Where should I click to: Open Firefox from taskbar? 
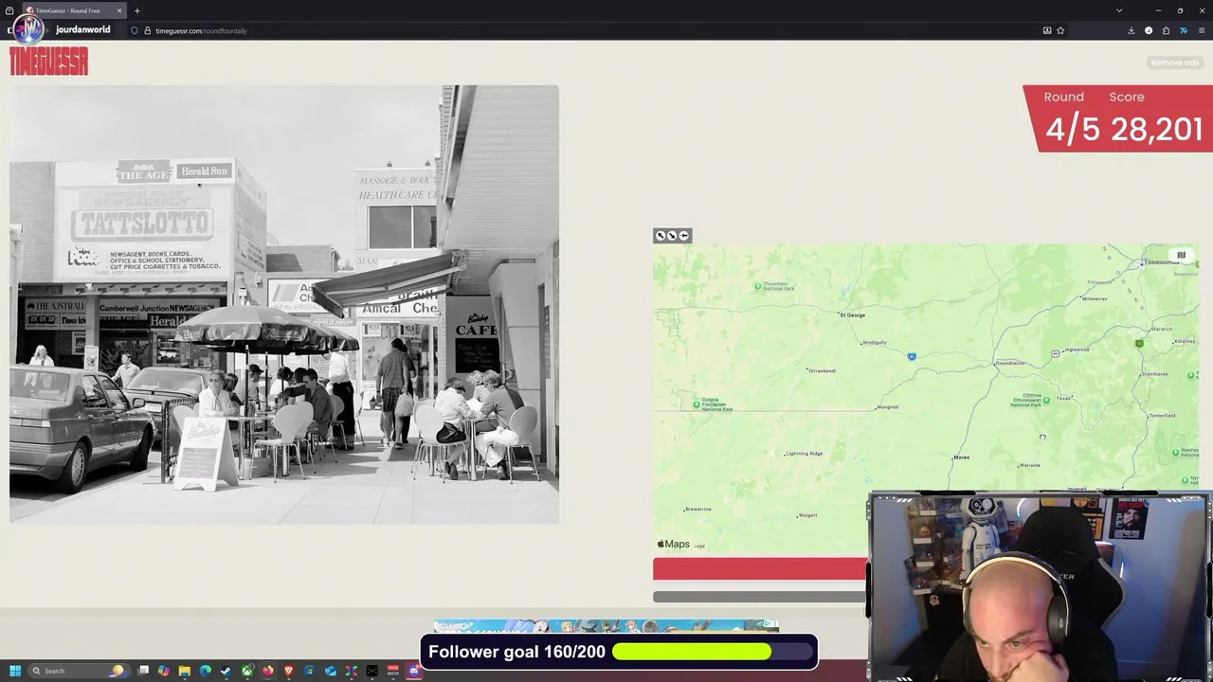pos(267,671)
